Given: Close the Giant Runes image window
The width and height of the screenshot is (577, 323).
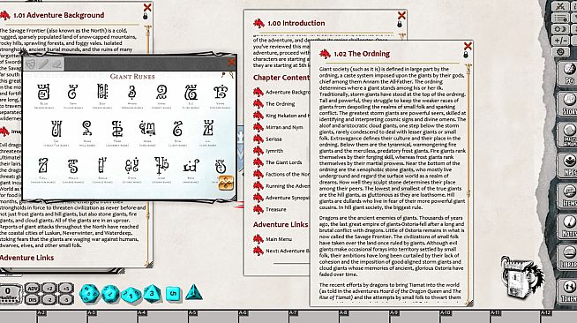Looking at the screenshot, I should [231, 63].
